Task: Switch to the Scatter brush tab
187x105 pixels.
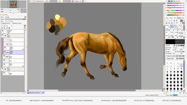Action: point(183,18)
